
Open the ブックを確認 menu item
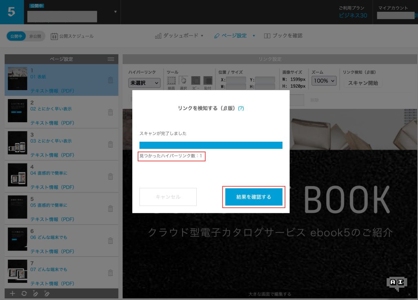(283, 36)
